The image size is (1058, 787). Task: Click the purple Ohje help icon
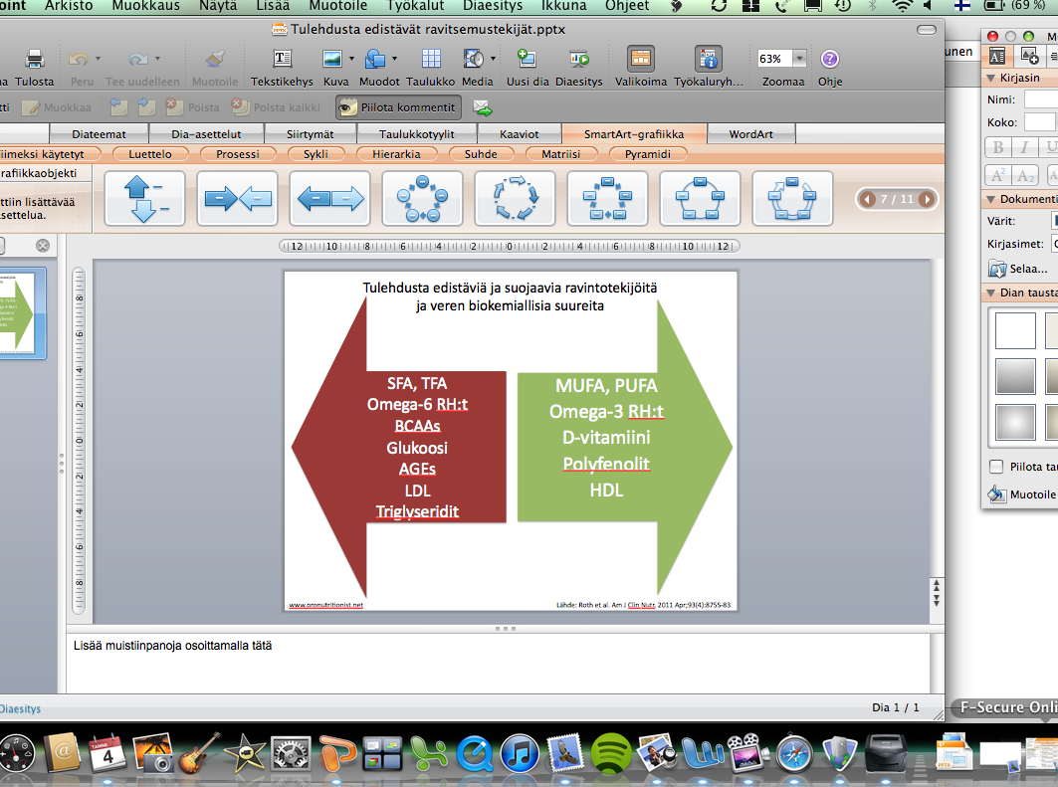pyautogui.click(x=829, y=59)
